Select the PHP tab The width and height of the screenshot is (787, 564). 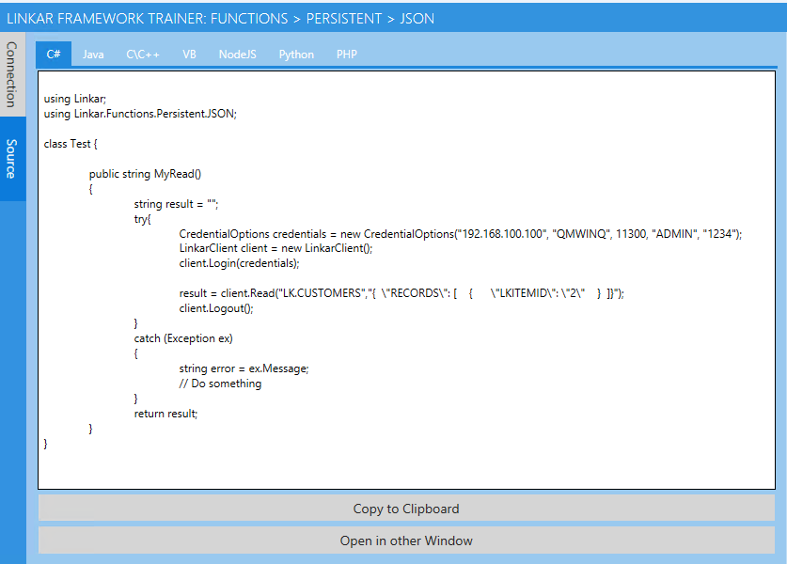pyautogui.click(x=347, y=55)
